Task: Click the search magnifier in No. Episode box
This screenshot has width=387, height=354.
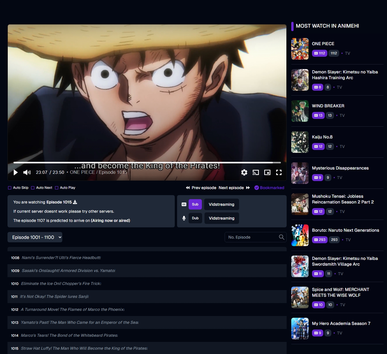Action: pos(281,237)
